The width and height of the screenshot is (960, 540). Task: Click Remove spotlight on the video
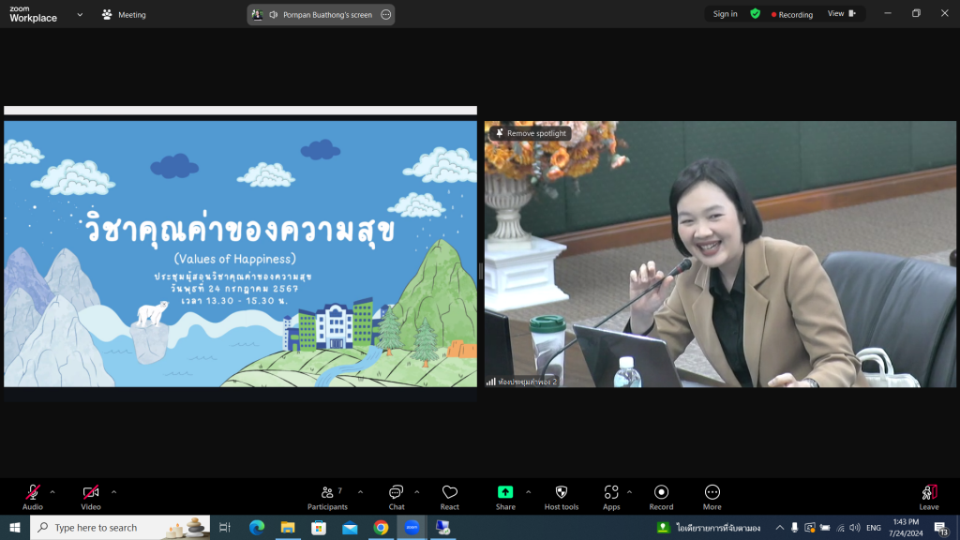click(531, 133)
